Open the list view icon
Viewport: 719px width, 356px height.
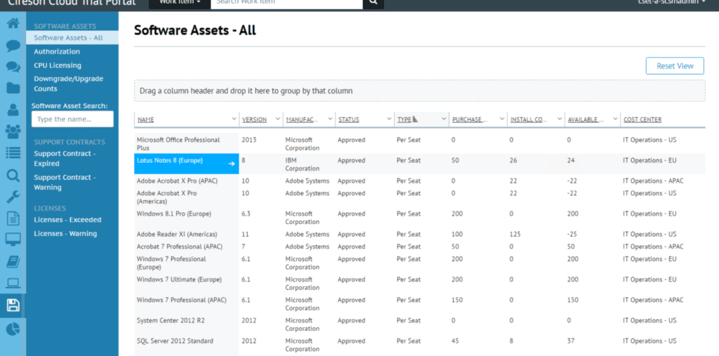point(13,153)
